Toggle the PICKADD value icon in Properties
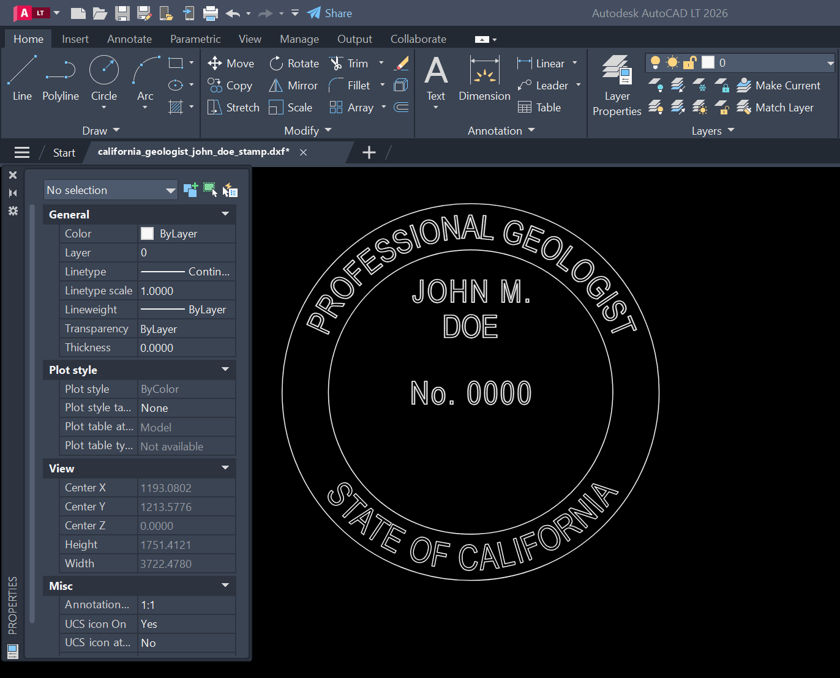 point(190,190)
